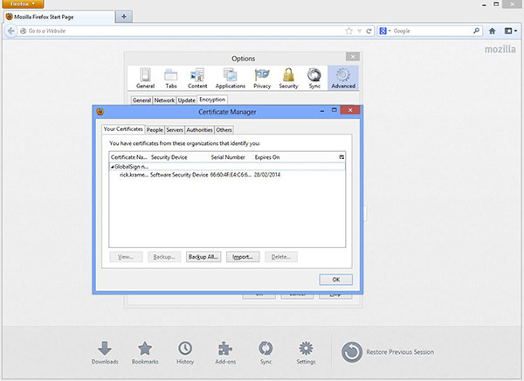Viewport: 524px width, 381px height.
Task: Switch to the Authorities tab
Action: pyautogui.click(x=199, y=130)
